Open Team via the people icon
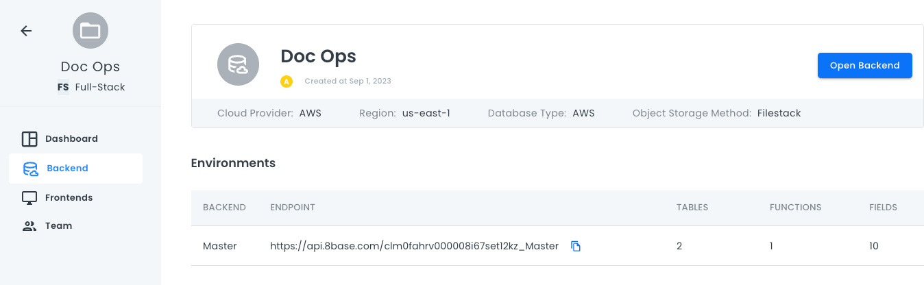 click(x=29, y=226)
